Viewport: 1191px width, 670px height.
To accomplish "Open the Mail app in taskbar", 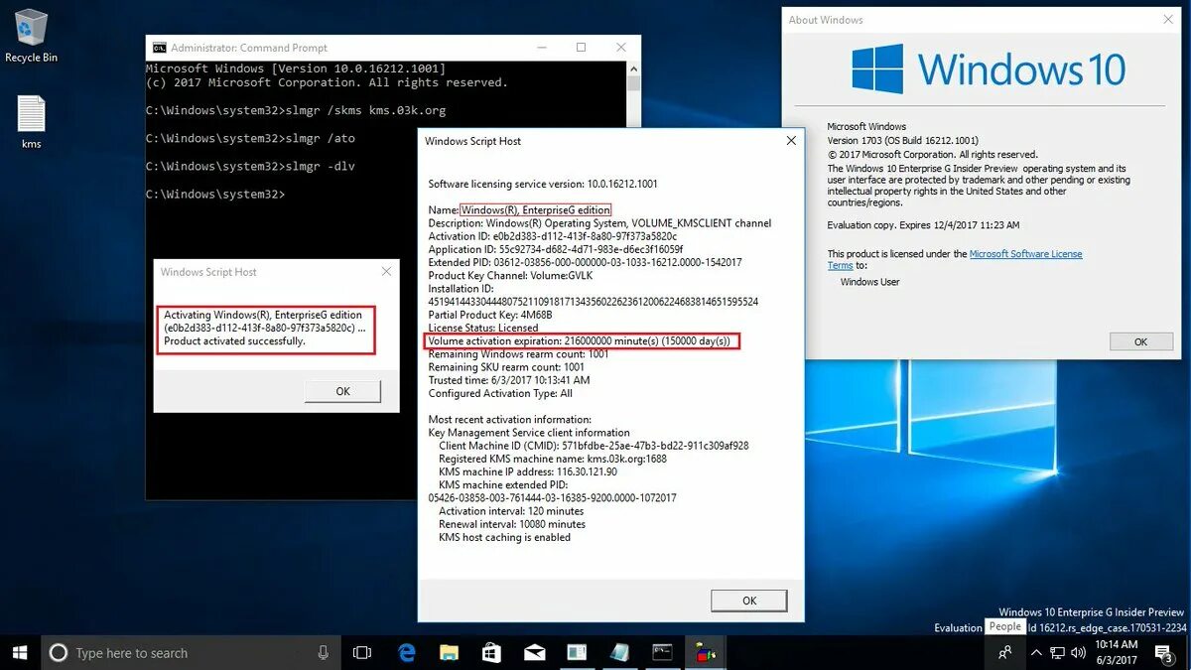I will coord(535,652).
